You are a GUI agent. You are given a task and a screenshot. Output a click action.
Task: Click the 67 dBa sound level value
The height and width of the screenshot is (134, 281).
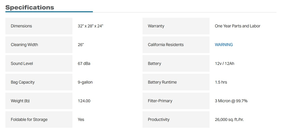[x=84, y=64]
